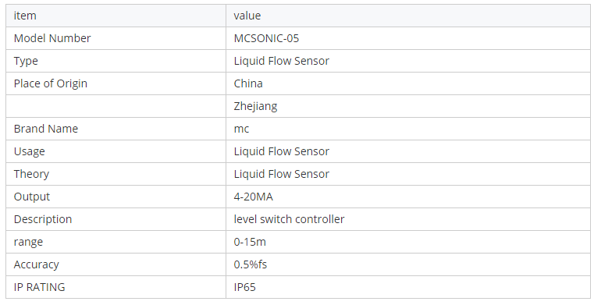594x305 pixels.
Task: Select the Model Number label cell
Action: [x=116, y=38]
